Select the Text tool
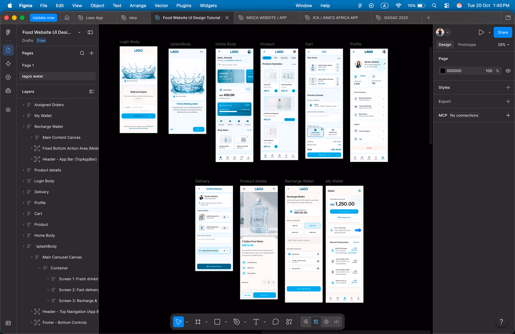Viewport: 515px width, 334px height. [256, 322]
